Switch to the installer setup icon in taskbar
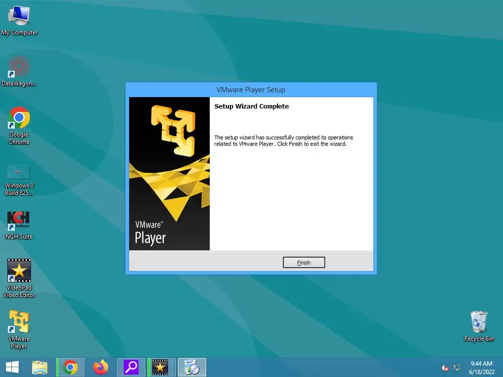503x377 pixels. pyautogui.click(x=192, y=367)
